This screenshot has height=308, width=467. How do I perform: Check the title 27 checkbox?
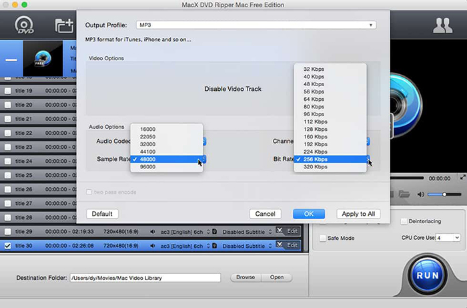[x=8, y=203]
